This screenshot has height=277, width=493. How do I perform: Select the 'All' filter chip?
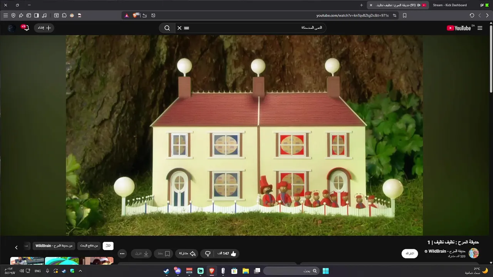tap(108, 246)
